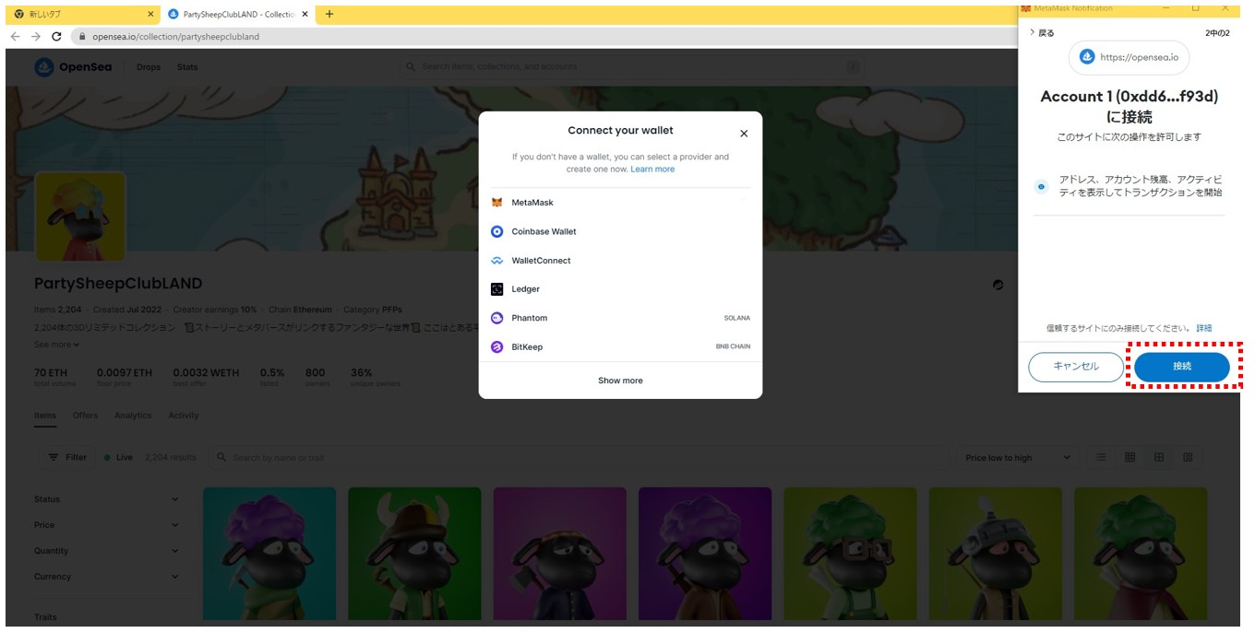This screenshot has width=1255, height=633.
Task: Go back with 戻る in MetaMask popup
Action: click(x=1042, y=33)
